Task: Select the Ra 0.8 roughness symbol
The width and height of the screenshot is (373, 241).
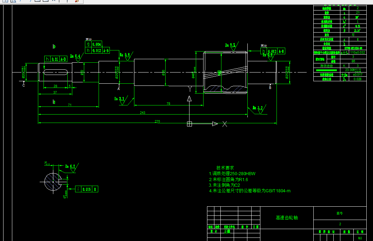Action: (126, 56)
